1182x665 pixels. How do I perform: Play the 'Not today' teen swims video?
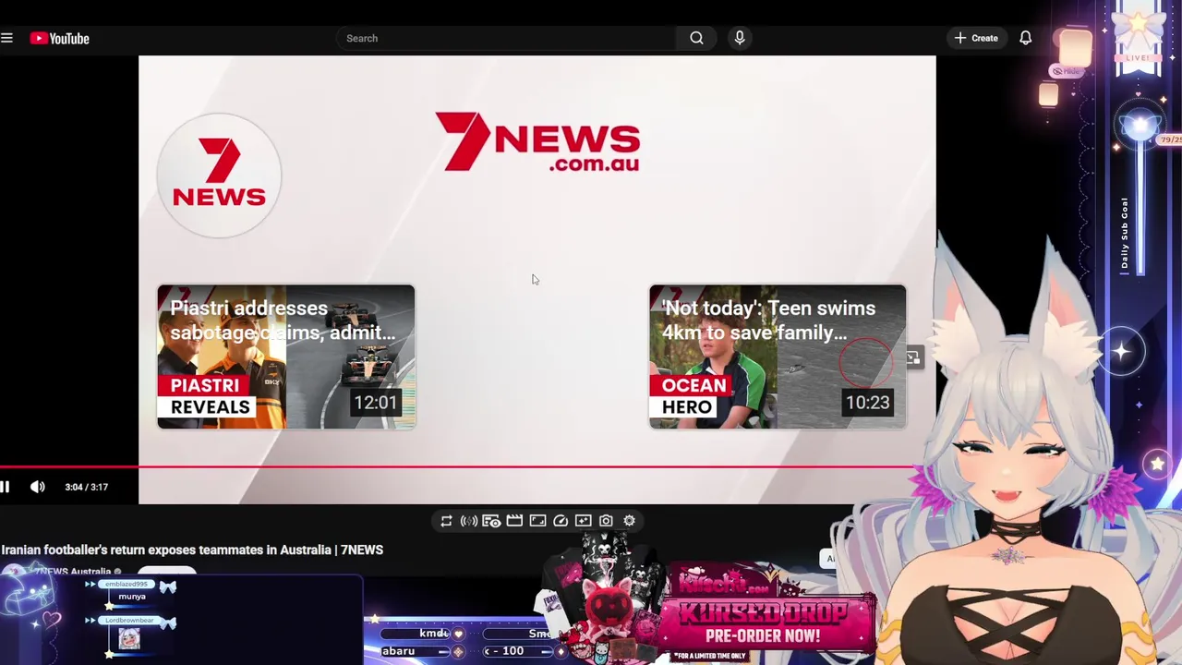click(x=778, y=357)
